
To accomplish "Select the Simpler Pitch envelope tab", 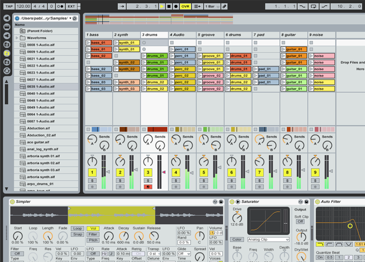I will click(x=93, y=240).
